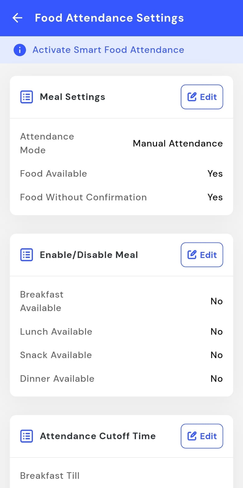243x488 pixels.
Task: Tap the Meal Settings heading
Action: pyautogui.click(x=73, y=97)
